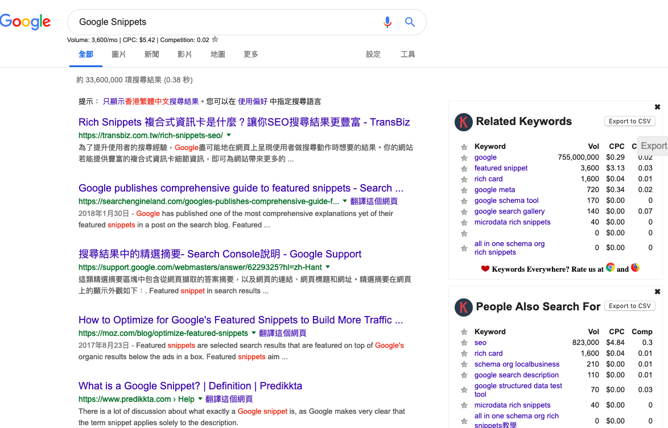Viewport: 668px width, 428px height.
Task: Export People Also Search For to CSV
Action: (630, 306)
